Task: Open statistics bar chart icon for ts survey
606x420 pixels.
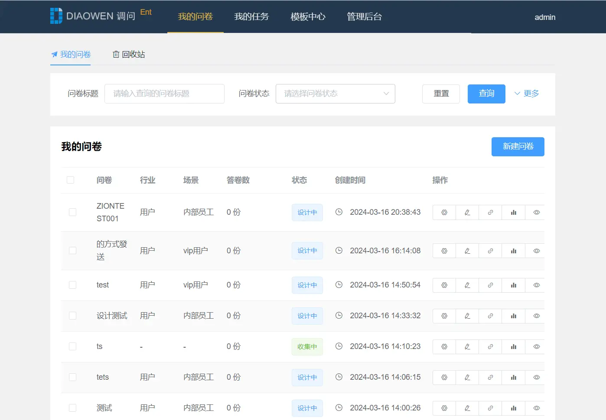Action: click(513, 347)
